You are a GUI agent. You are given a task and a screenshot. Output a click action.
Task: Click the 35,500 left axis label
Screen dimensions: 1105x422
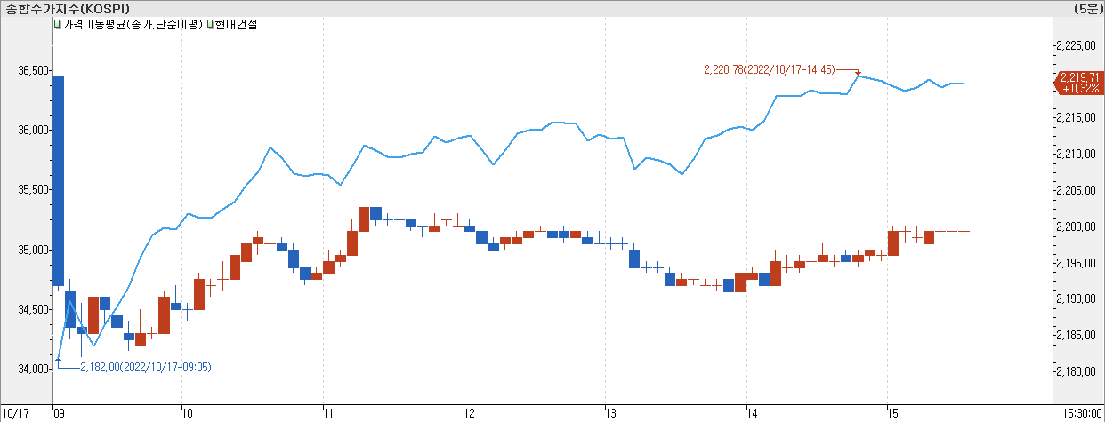tap(33, 190)
